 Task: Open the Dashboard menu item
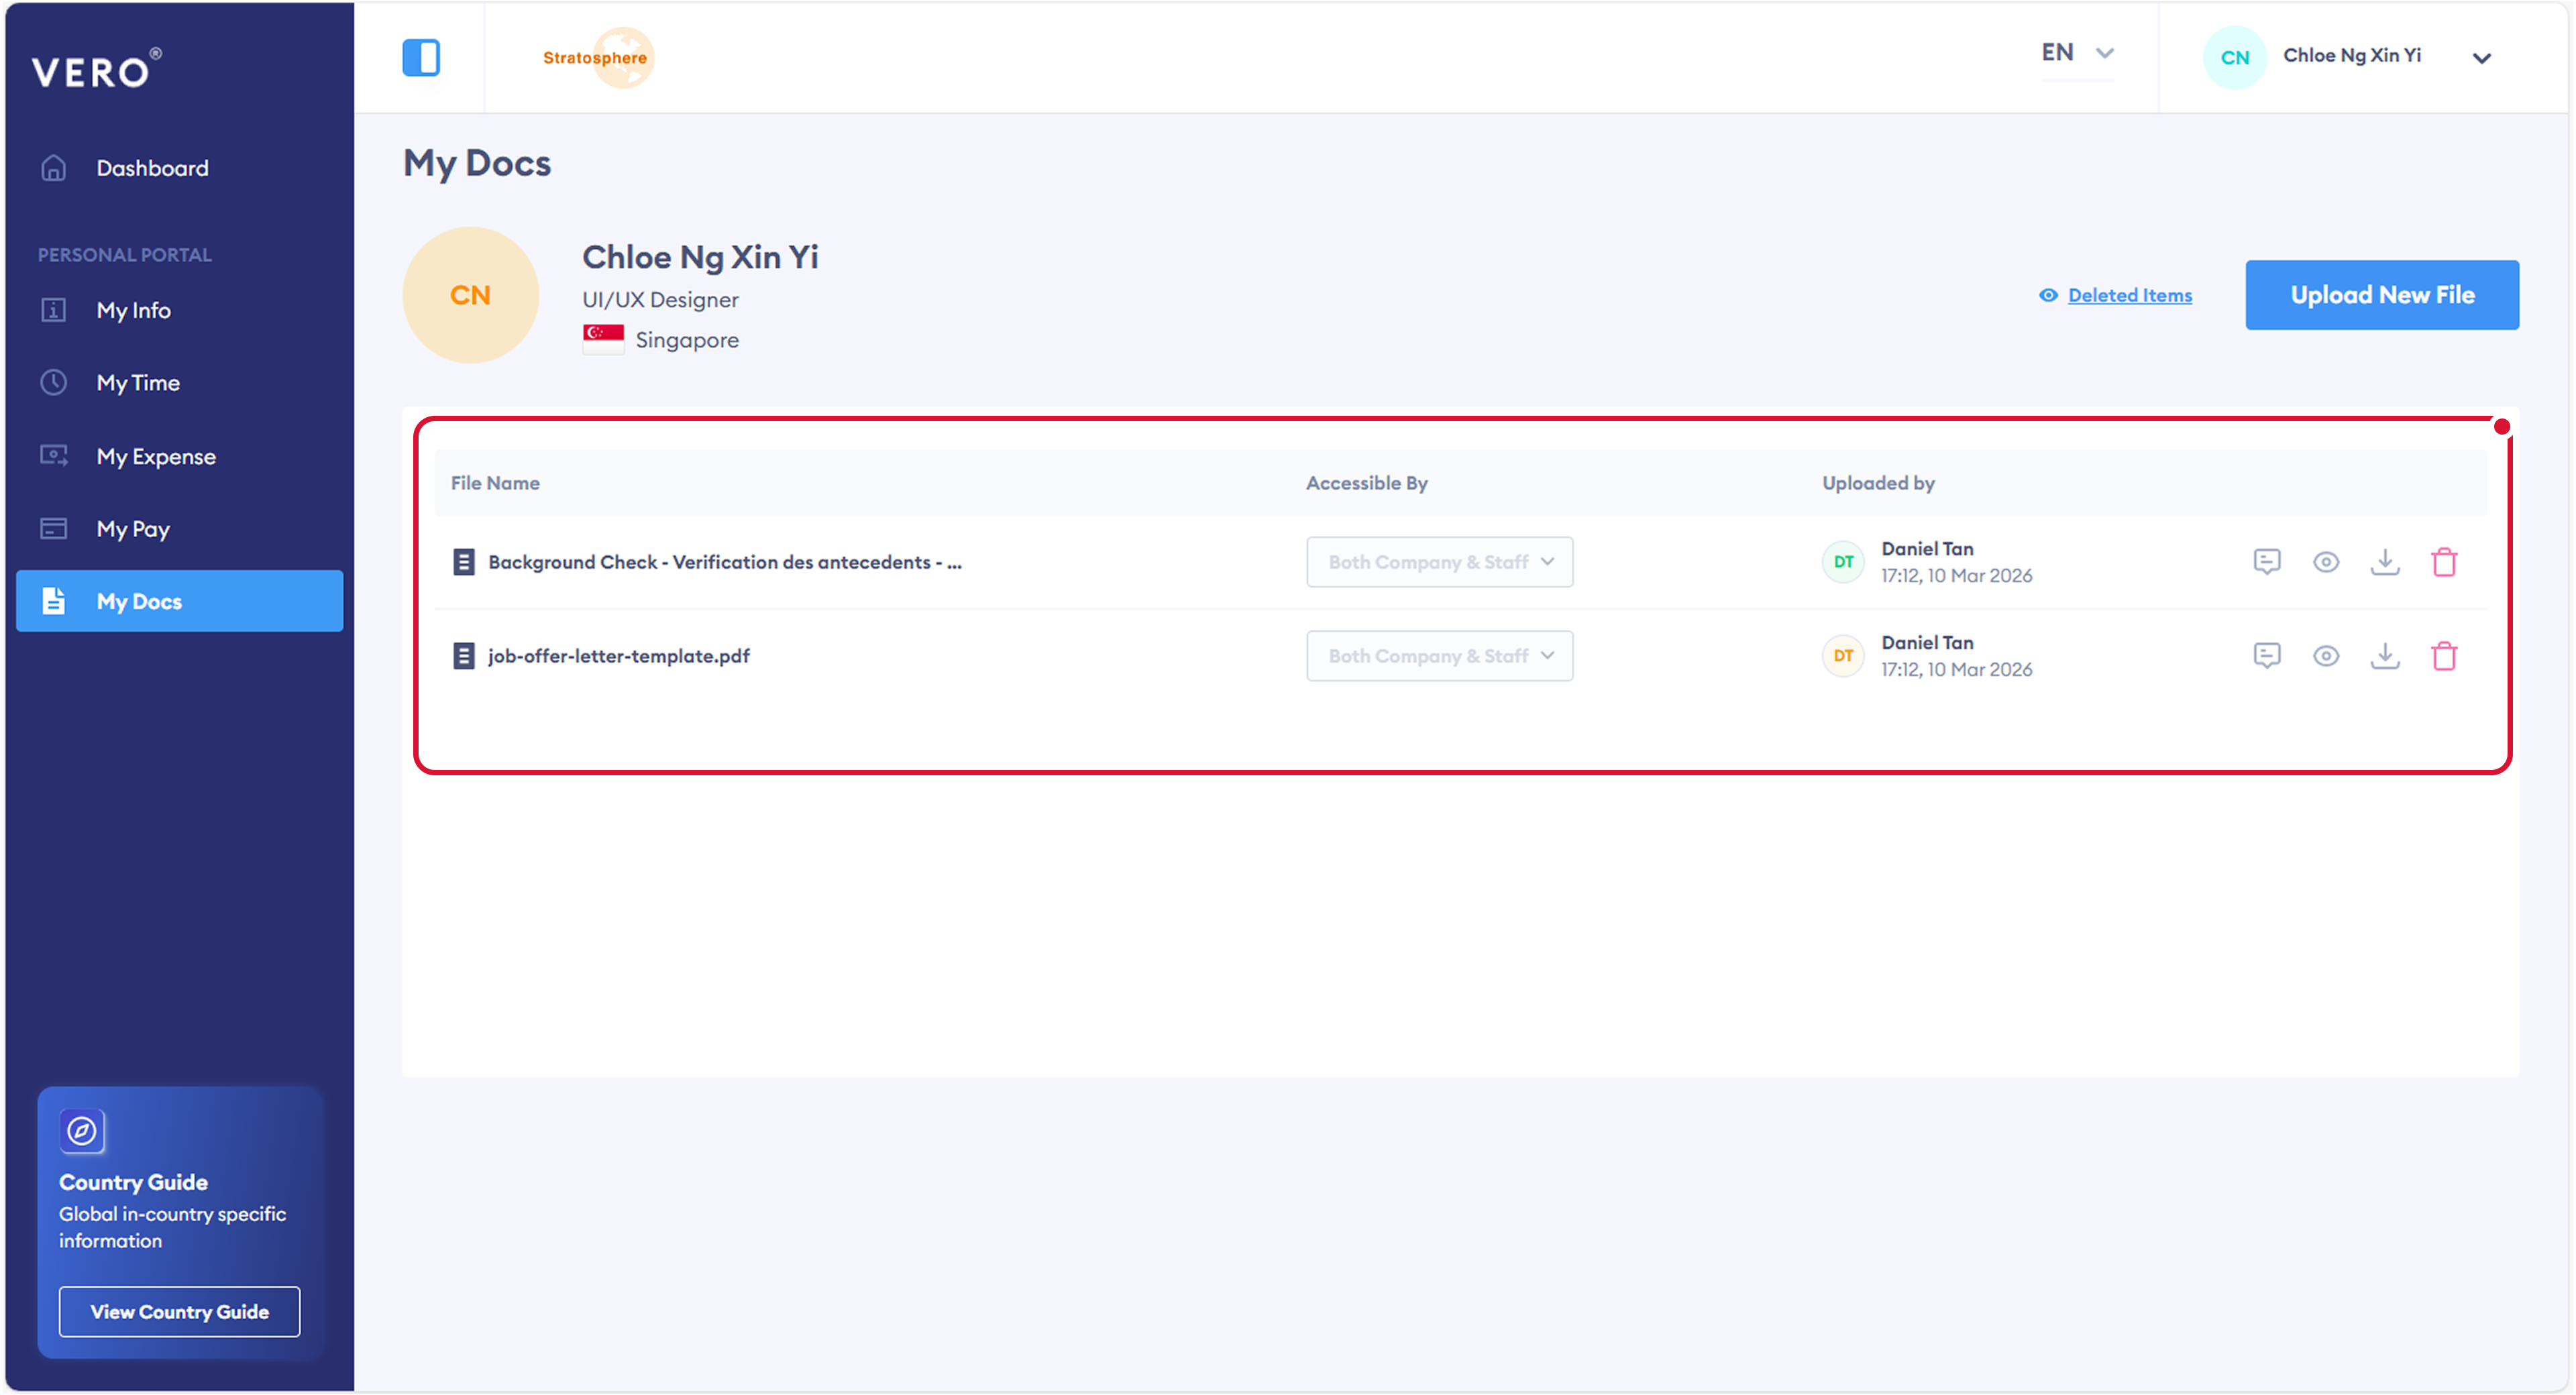point(152,168)
